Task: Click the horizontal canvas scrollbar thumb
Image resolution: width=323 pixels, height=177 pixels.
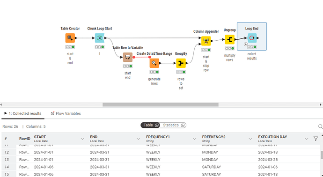Action: pos(161,105)
